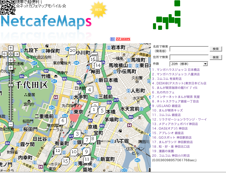This screenshot has height=173, width=226.
Task: Focus the address search input field
Action: pyautogui.click(x=189, y=57)
